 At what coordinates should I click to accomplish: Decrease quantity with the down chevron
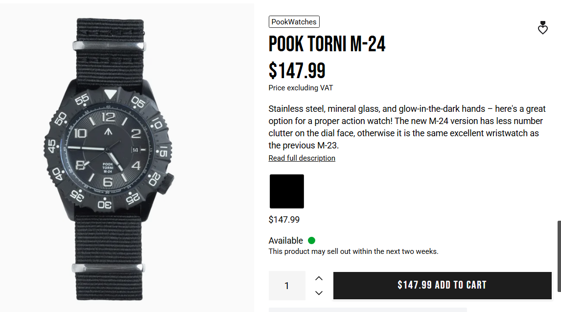[319, 293]
